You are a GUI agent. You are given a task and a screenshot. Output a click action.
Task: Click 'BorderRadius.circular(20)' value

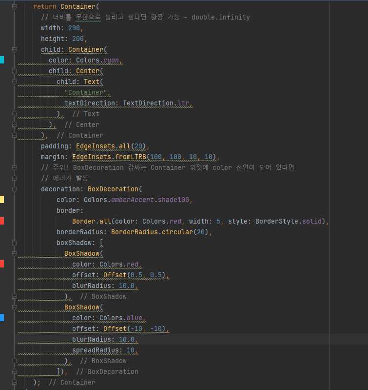point(160,232)
